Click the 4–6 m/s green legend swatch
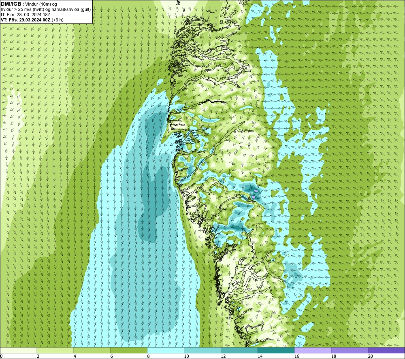This screenshot has width=405, height=359. pyautogui.click(x=92, y=350)
